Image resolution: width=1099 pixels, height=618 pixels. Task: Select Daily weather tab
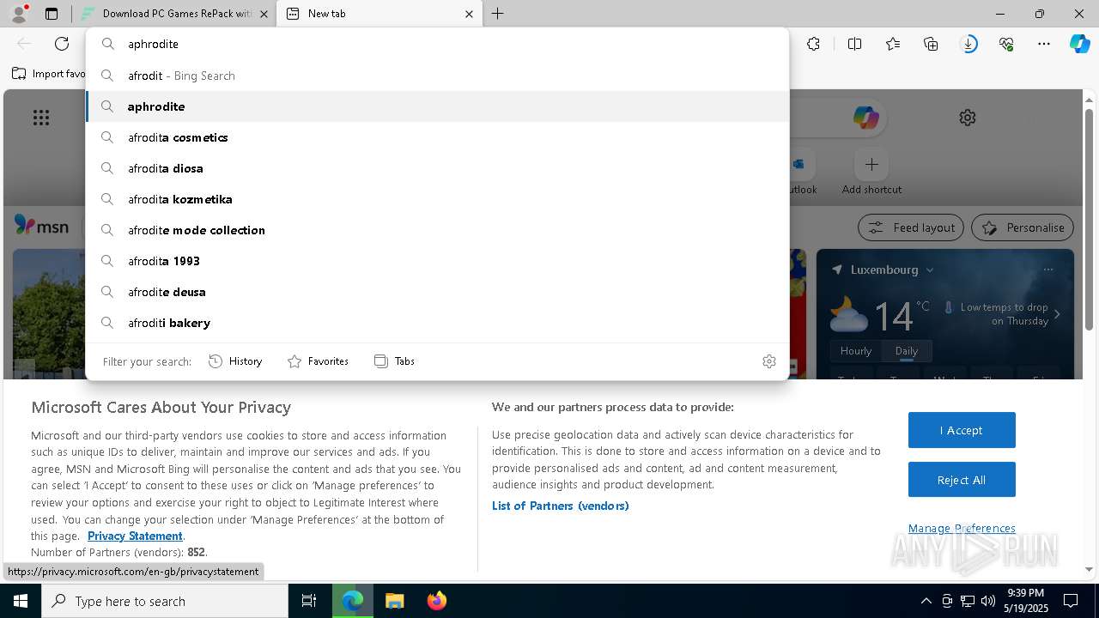coord(907,350)
